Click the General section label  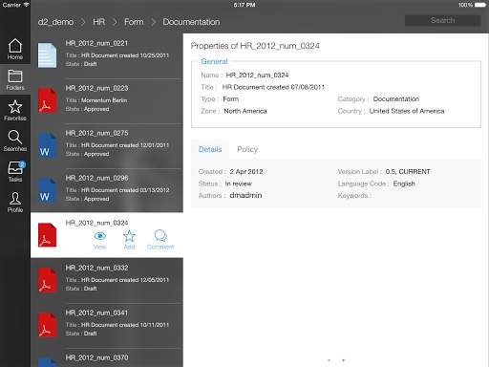point(214,61)
